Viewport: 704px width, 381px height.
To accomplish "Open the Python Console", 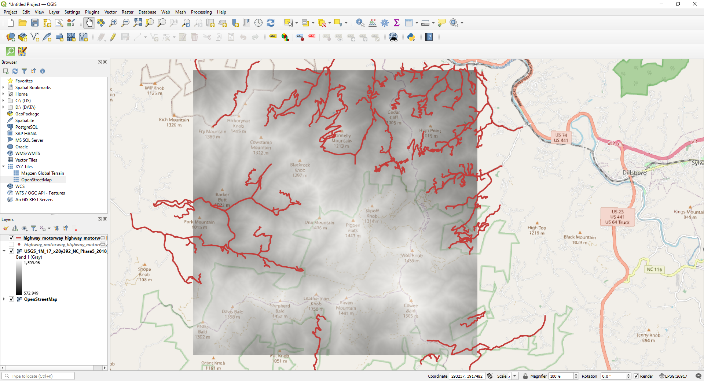I will pos(411,37).
